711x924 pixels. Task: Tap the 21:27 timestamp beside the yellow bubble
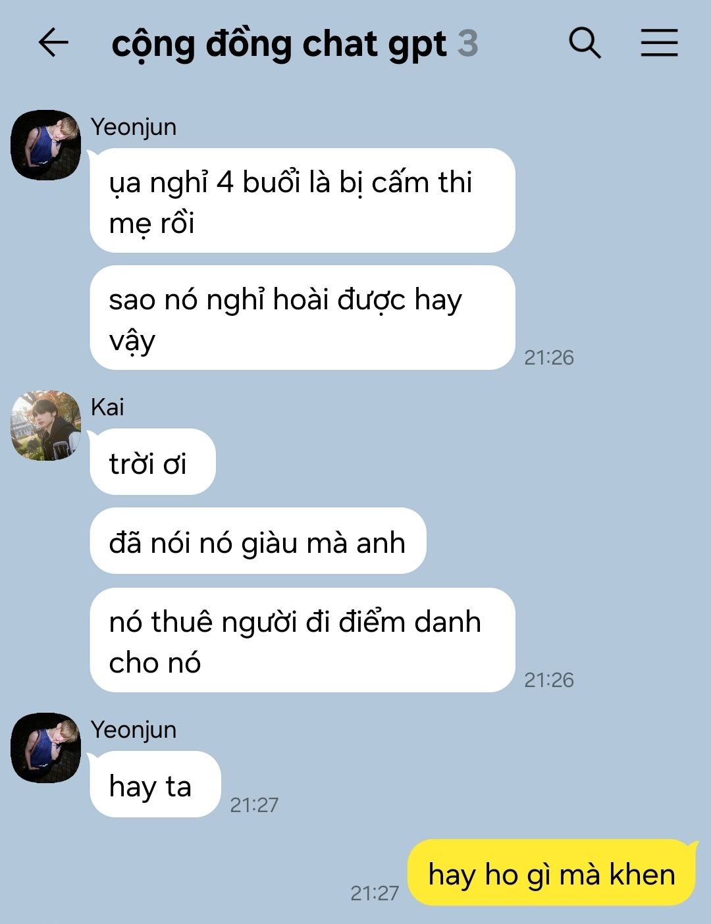tap(375, 893)
